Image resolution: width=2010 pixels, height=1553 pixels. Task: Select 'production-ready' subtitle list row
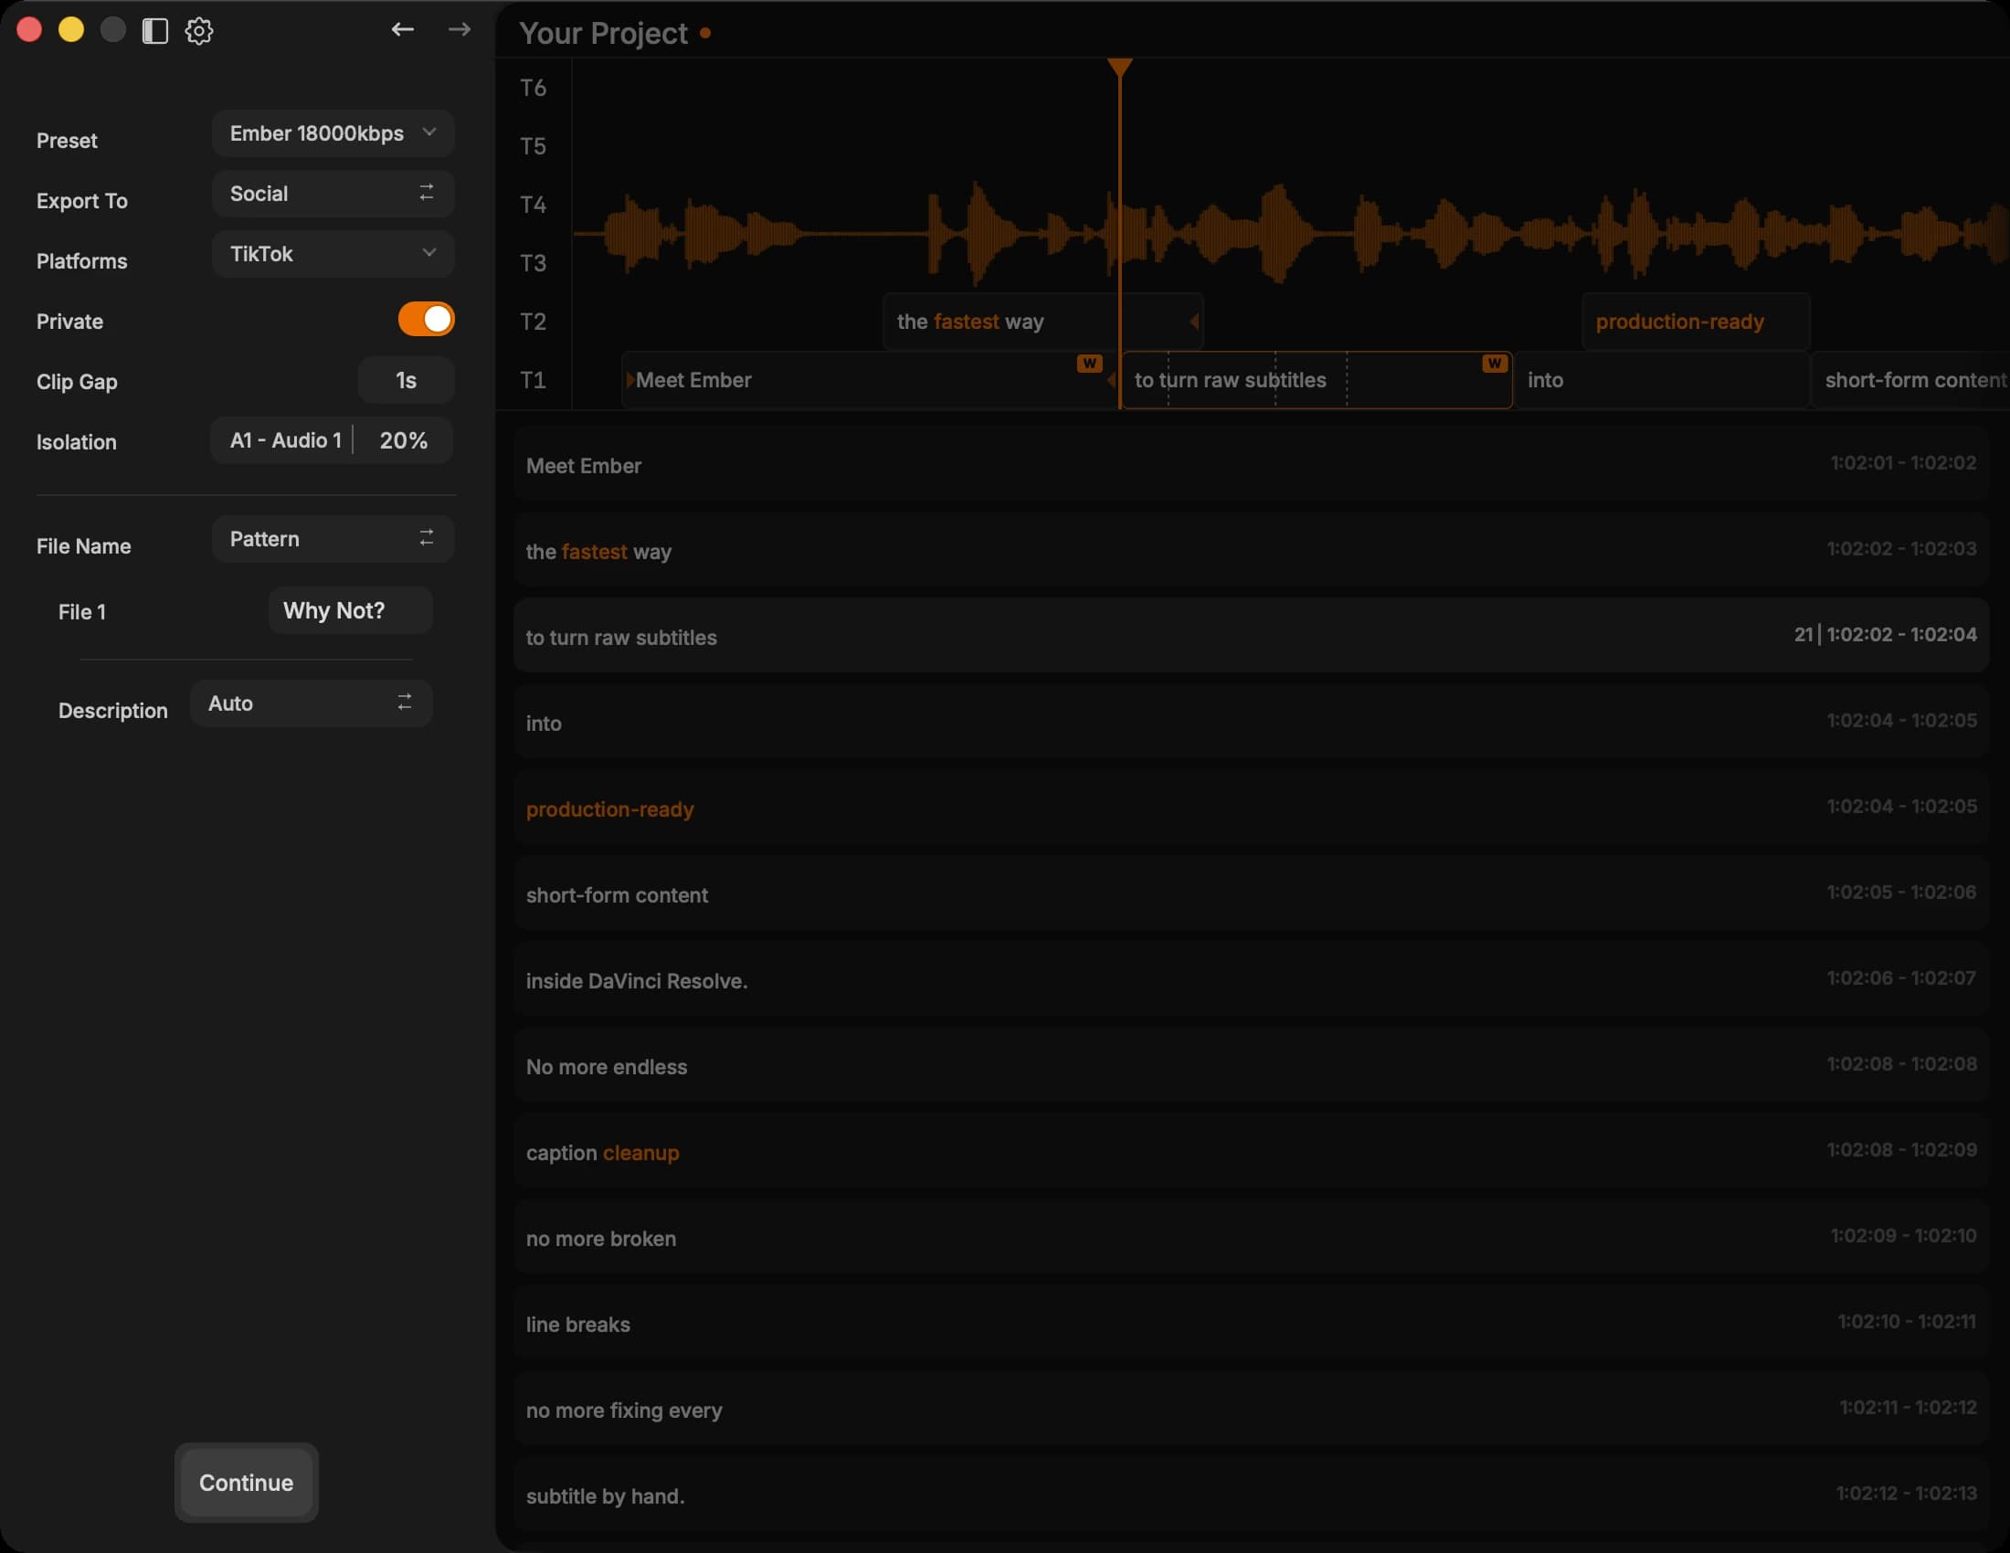pyautogui.click(x=1251, y=808)
